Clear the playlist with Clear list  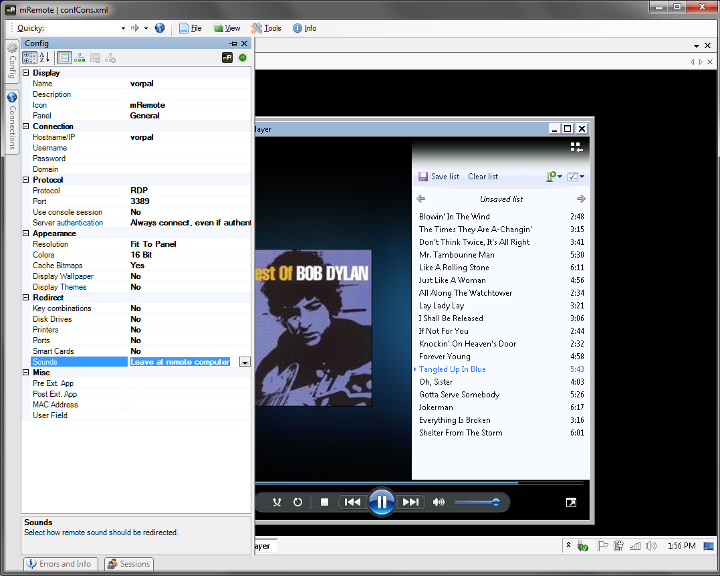(x=483, y=176)
